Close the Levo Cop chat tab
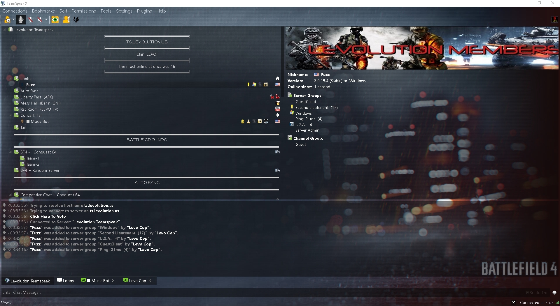Screen dimensions: 560x306 (150, 281)
